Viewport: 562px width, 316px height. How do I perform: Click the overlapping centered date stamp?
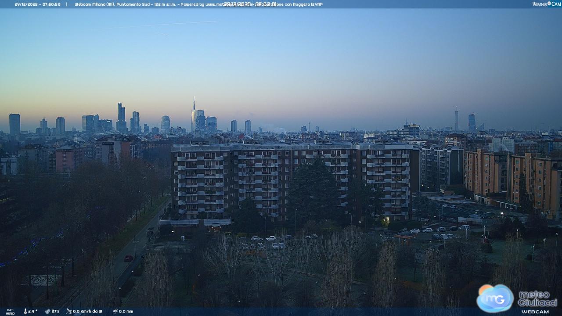point(250,4)
